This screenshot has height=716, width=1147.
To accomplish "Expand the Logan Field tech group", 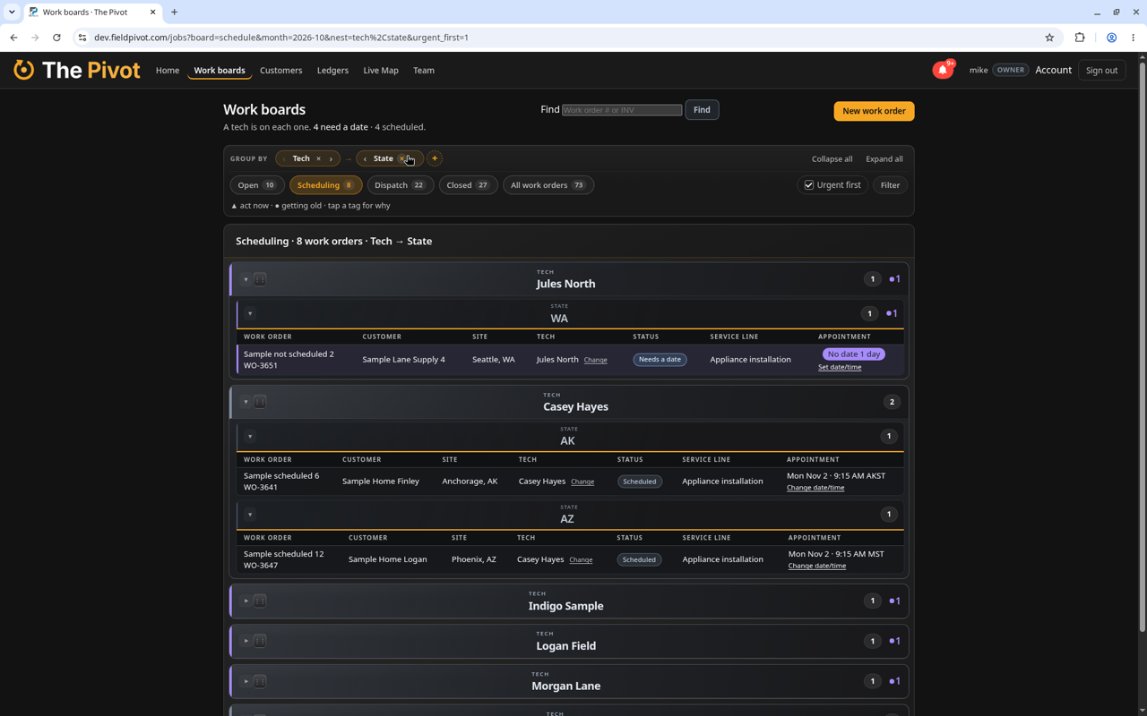I will click(246, 641).
